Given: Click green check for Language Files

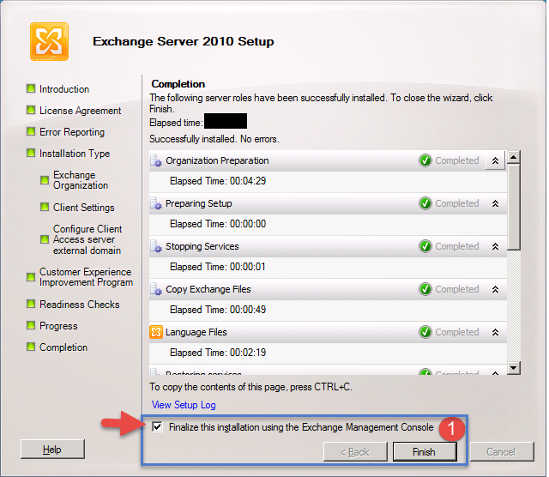Looking at the screenshot, I should pyautogui.click(x=425, y=332).
